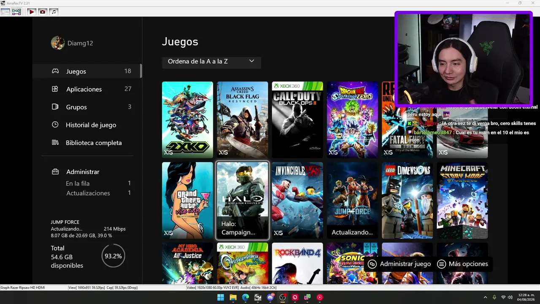The image size is (540, 304).
Task: Open Historial de juego
Action: [x=87, y=125]
